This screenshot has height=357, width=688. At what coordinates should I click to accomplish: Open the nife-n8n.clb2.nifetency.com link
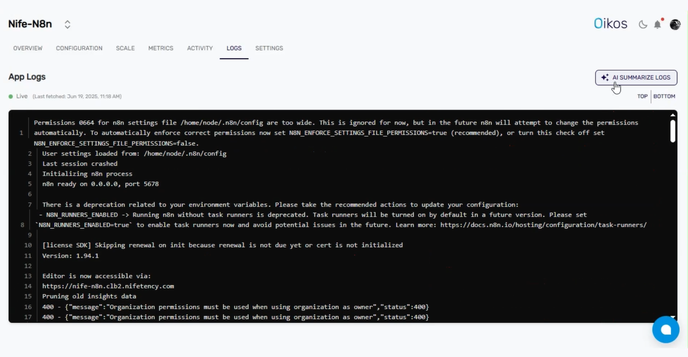[x=108, y=286]
